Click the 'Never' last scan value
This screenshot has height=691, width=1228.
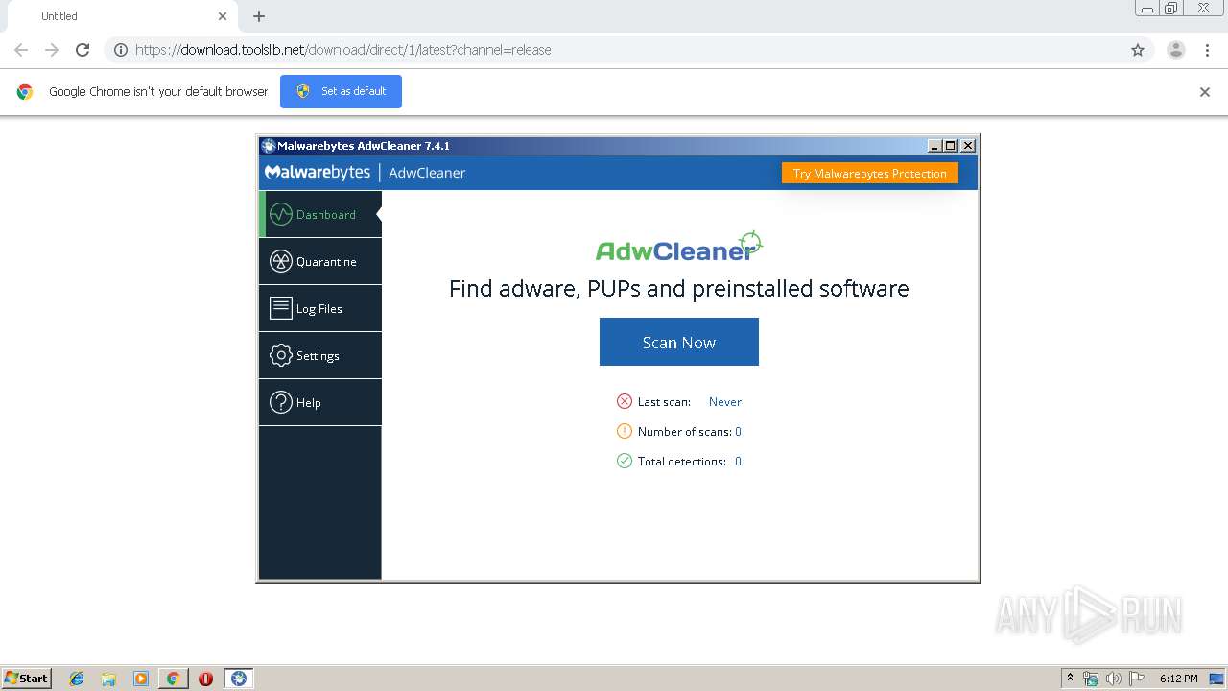point(725,402)
